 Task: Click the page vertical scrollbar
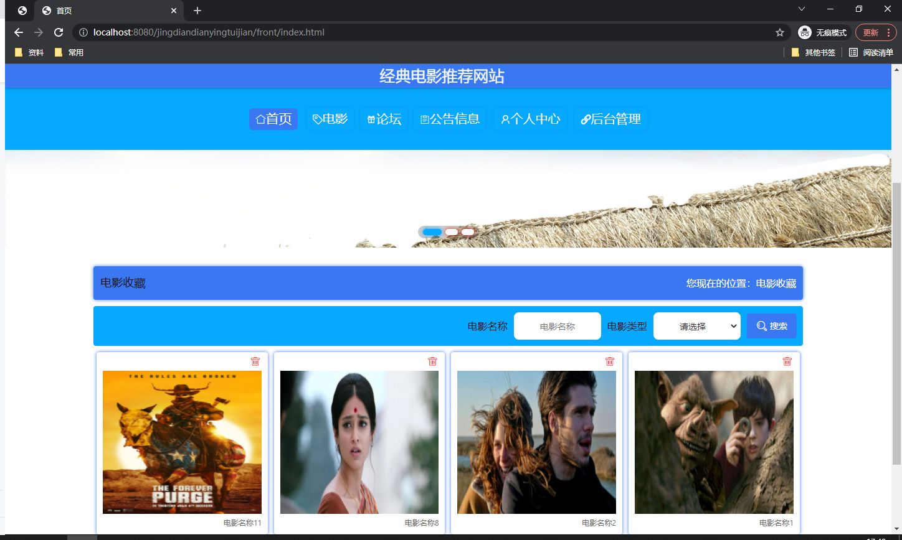tap(896, 324)
